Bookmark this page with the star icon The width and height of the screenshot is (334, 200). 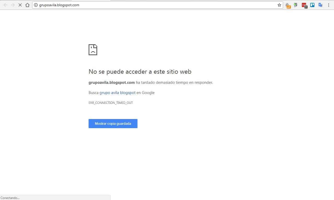click(279, 5)
